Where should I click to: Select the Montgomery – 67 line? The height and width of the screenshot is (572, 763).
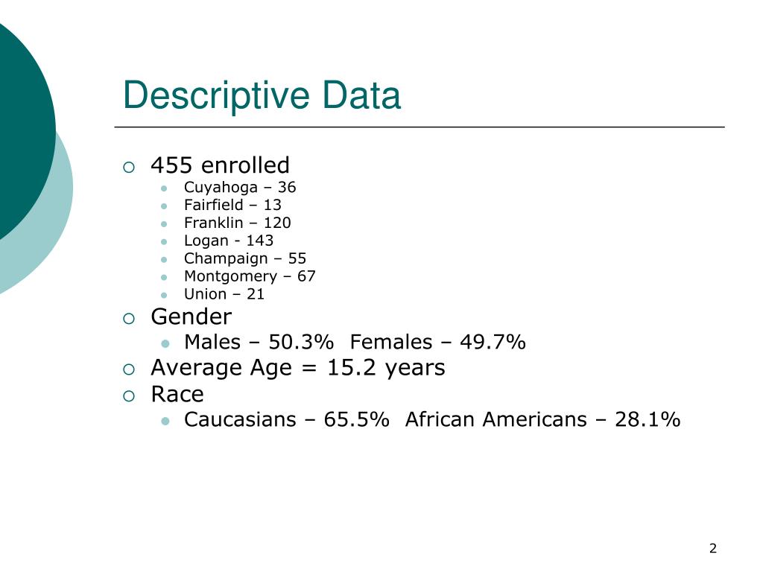point(250,277)
